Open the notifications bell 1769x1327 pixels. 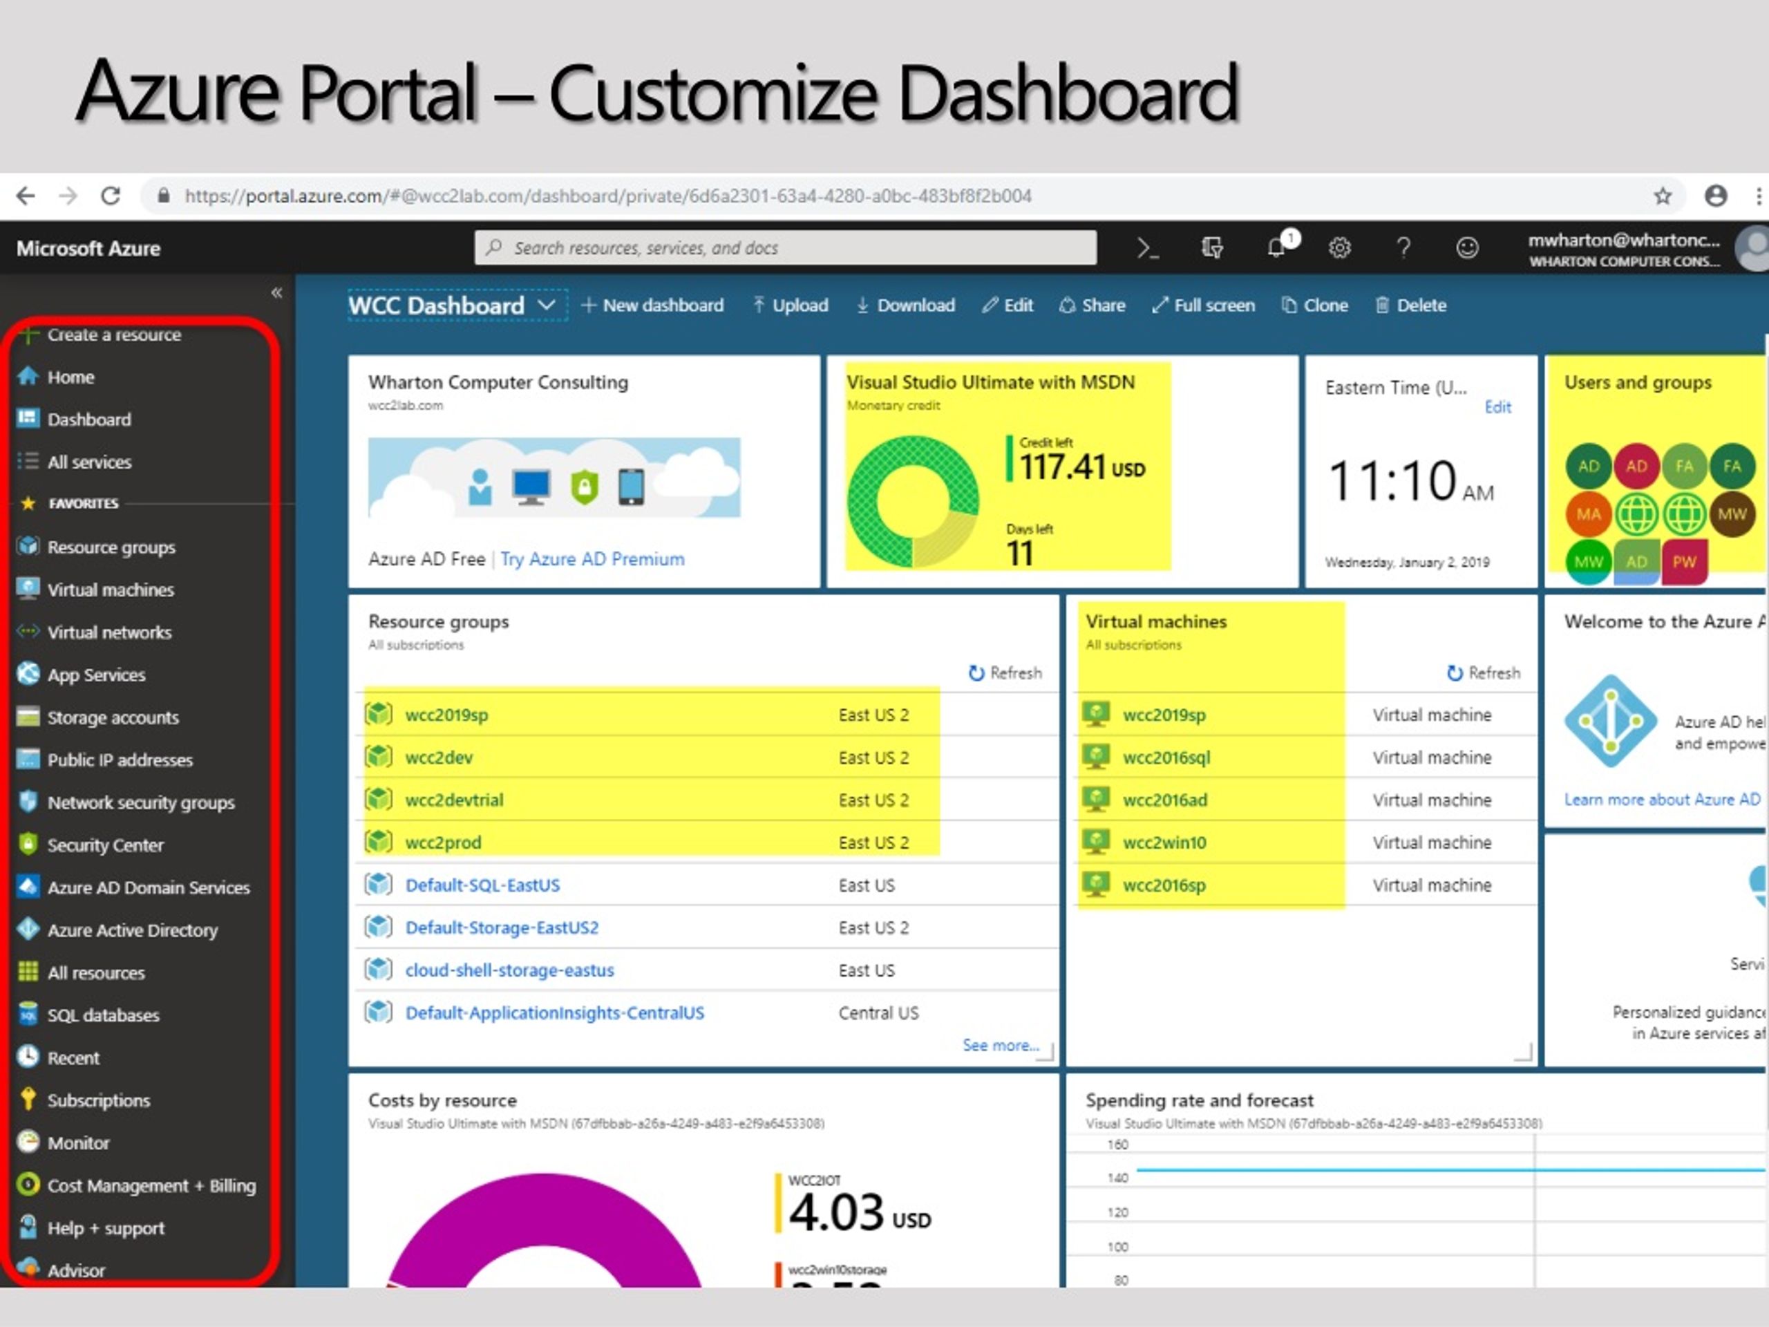click(x=1276, y=248)
